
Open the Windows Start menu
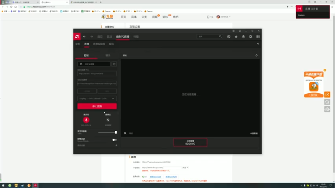pyautogui.click(x=3, y=185)
